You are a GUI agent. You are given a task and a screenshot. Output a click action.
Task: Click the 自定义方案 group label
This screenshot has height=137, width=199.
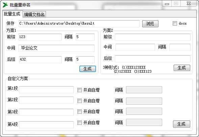coord(18,78)
